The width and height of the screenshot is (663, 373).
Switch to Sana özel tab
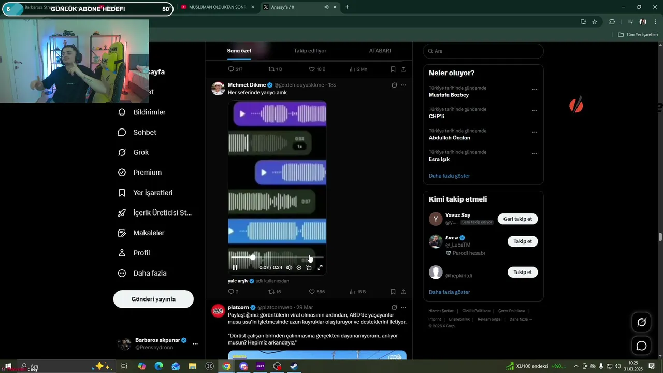click(x=239, y=51)
